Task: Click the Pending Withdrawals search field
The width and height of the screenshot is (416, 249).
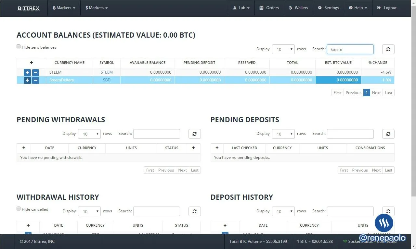Action: (157, 134)
